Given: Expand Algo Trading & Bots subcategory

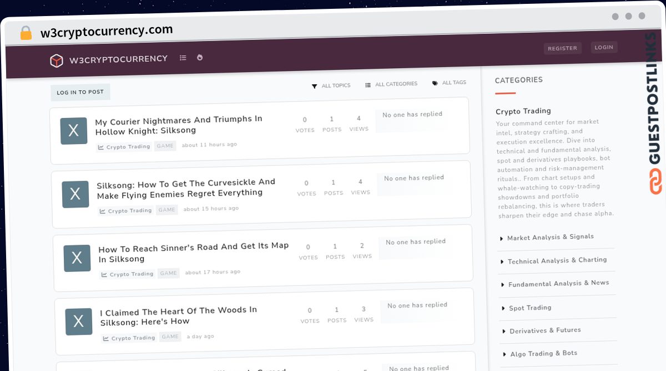Looking at the screenshot, I should coord(540,353).
